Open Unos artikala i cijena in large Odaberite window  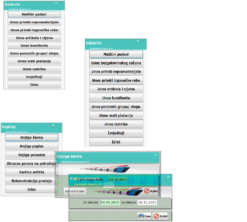tap(116, 89)
